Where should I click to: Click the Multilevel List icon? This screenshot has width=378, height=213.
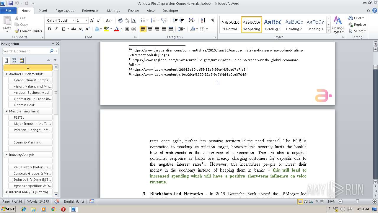[163, 20]
